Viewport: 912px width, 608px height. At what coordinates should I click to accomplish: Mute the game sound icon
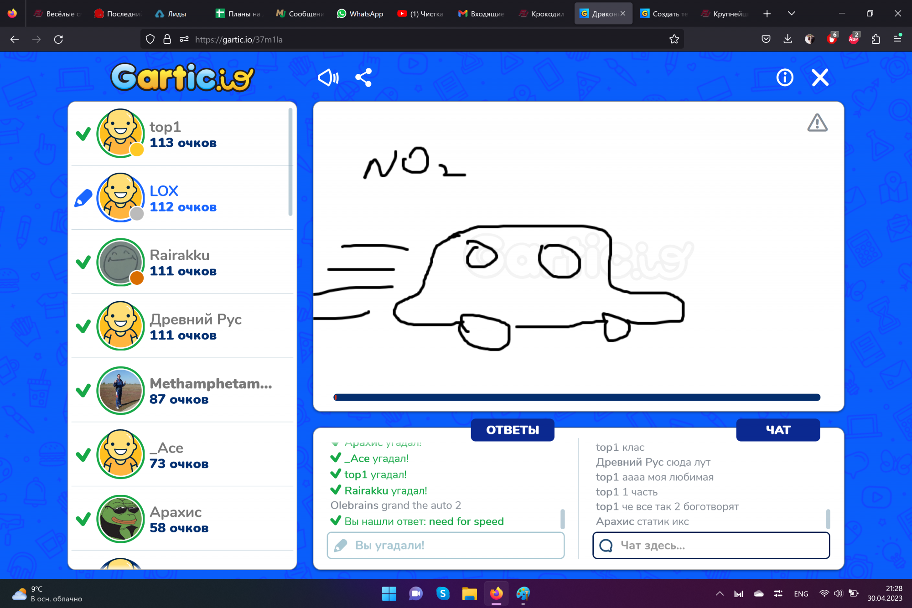point(328,77)
